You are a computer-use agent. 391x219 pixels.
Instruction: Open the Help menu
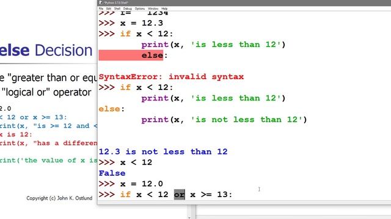click(164, 9)
